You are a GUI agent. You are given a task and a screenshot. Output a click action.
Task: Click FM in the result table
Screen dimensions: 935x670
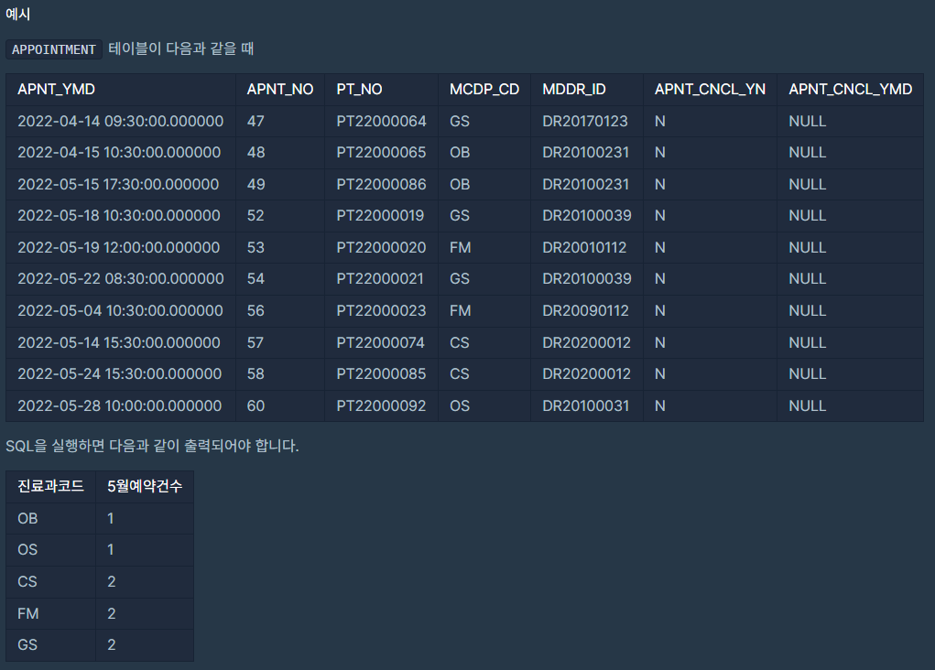[28, 613]
